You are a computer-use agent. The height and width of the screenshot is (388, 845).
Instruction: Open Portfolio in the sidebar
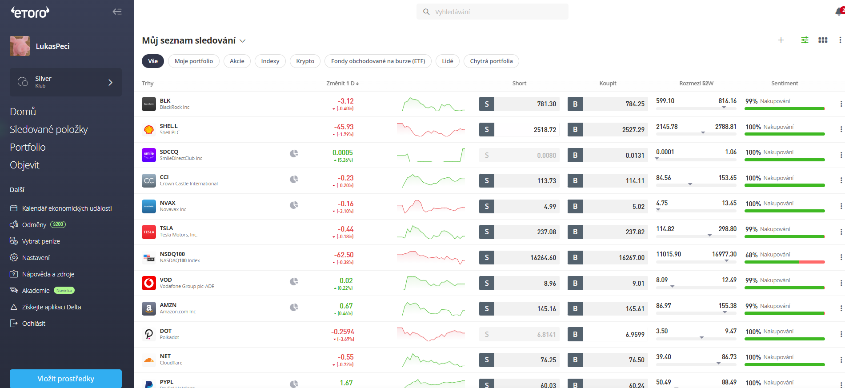coord(28,147)
